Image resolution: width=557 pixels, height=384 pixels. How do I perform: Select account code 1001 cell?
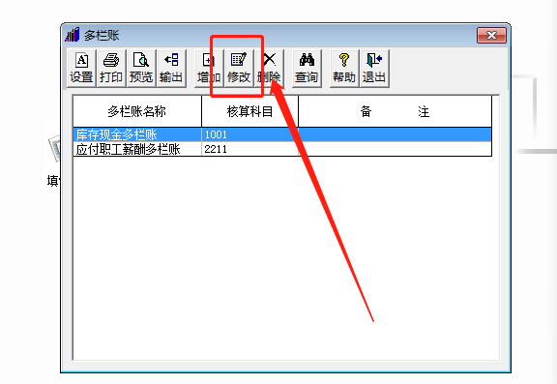point(249,134)
